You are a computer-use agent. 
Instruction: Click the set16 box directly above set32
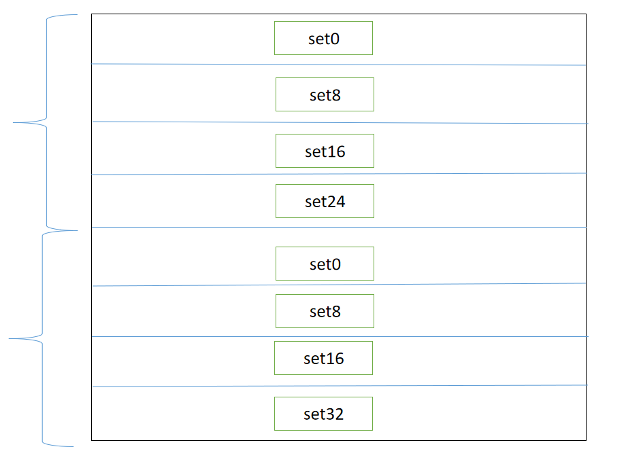323,358
